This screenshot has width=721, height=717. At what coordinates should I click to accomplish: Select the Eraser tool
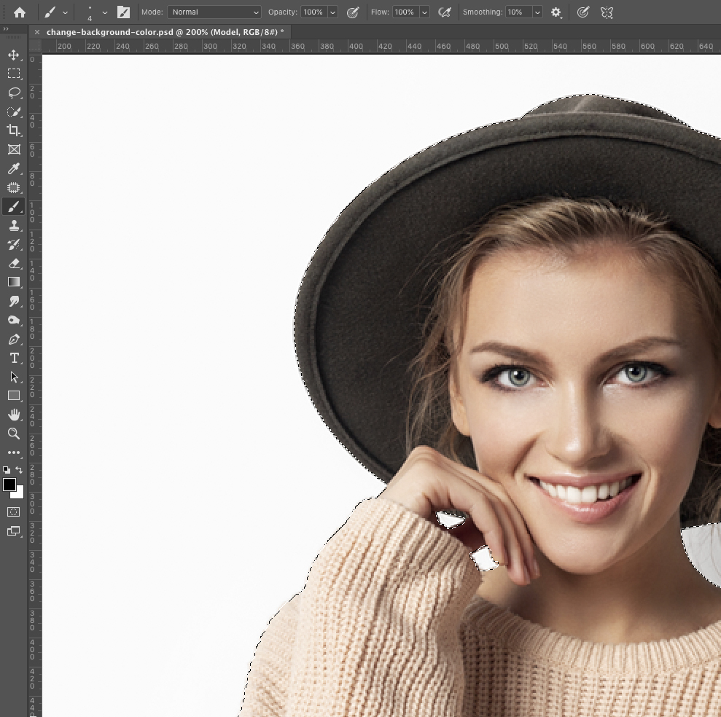coord(14,263)
